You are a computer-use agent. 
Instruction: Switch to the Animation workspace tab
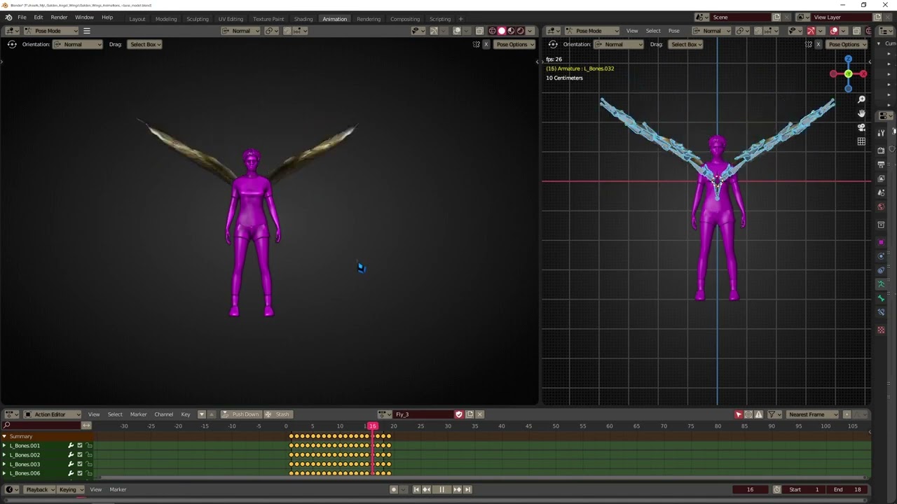click(334, 19)
